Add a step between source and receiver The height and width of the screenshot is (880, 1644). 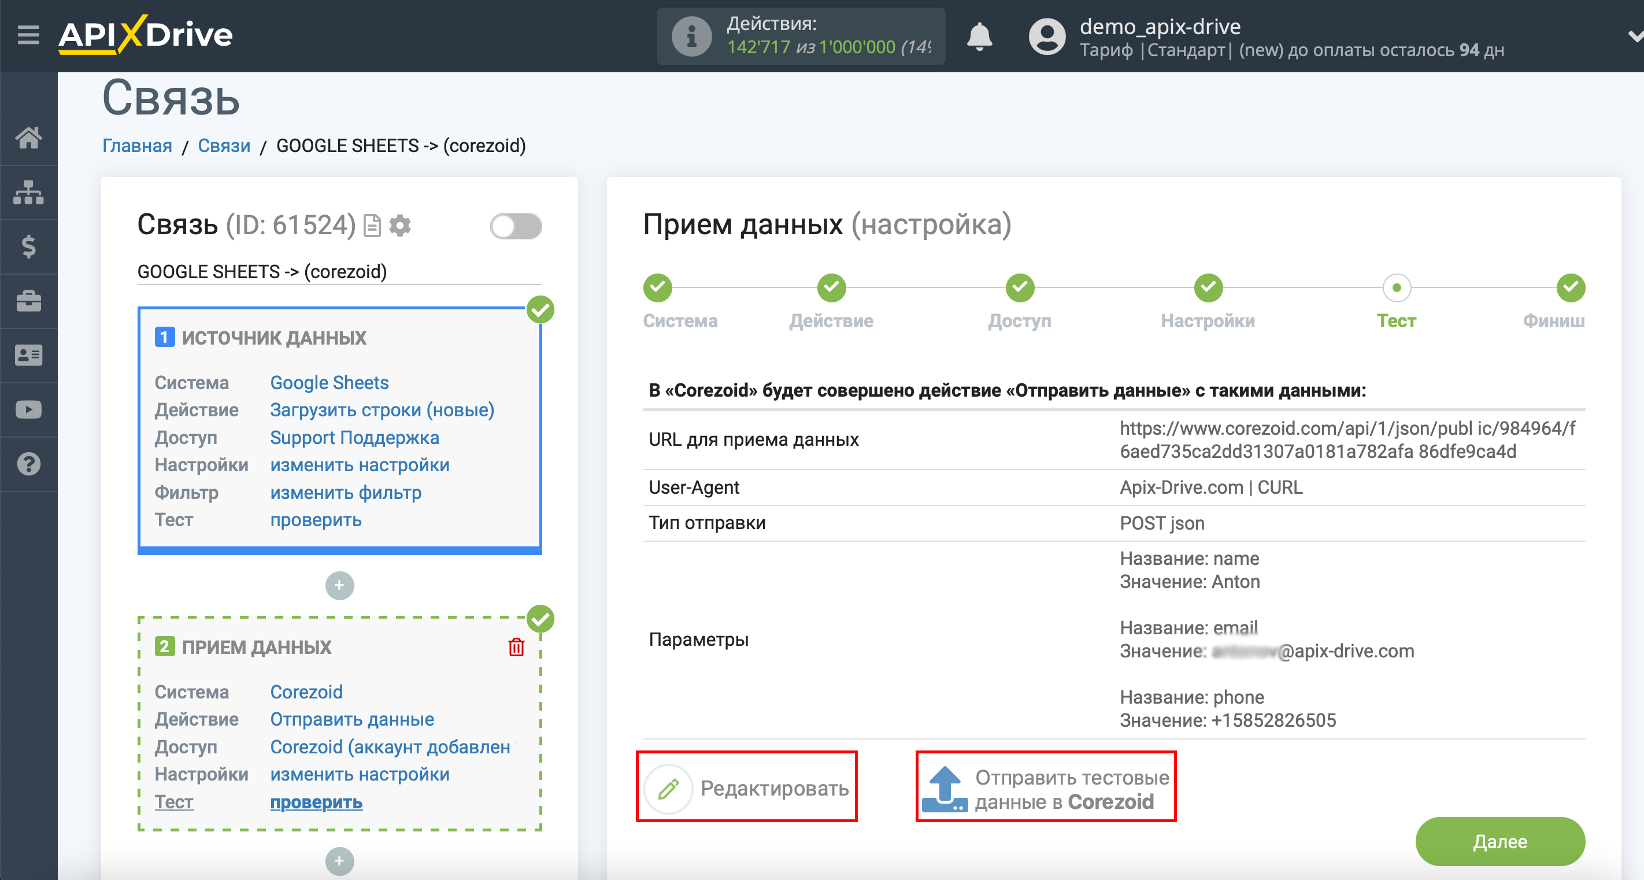339,585
